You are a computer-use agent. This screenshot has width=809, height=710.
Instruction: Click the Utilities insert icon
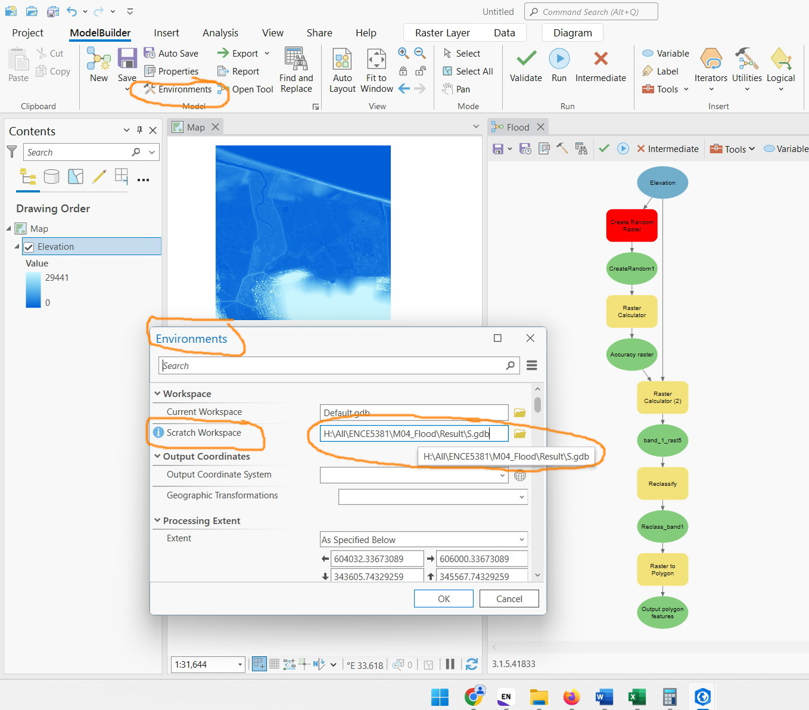(746, 66)
